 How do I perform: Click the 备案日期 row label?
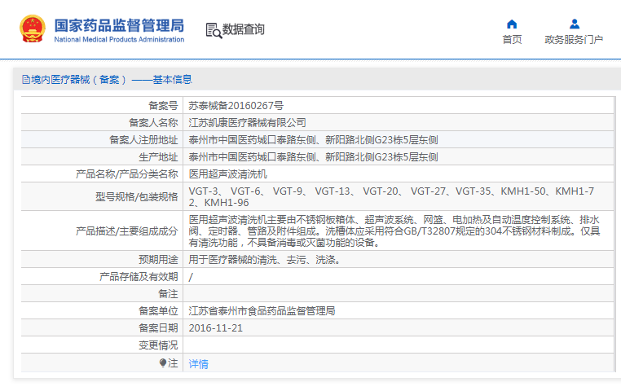(x=158, y=328)
